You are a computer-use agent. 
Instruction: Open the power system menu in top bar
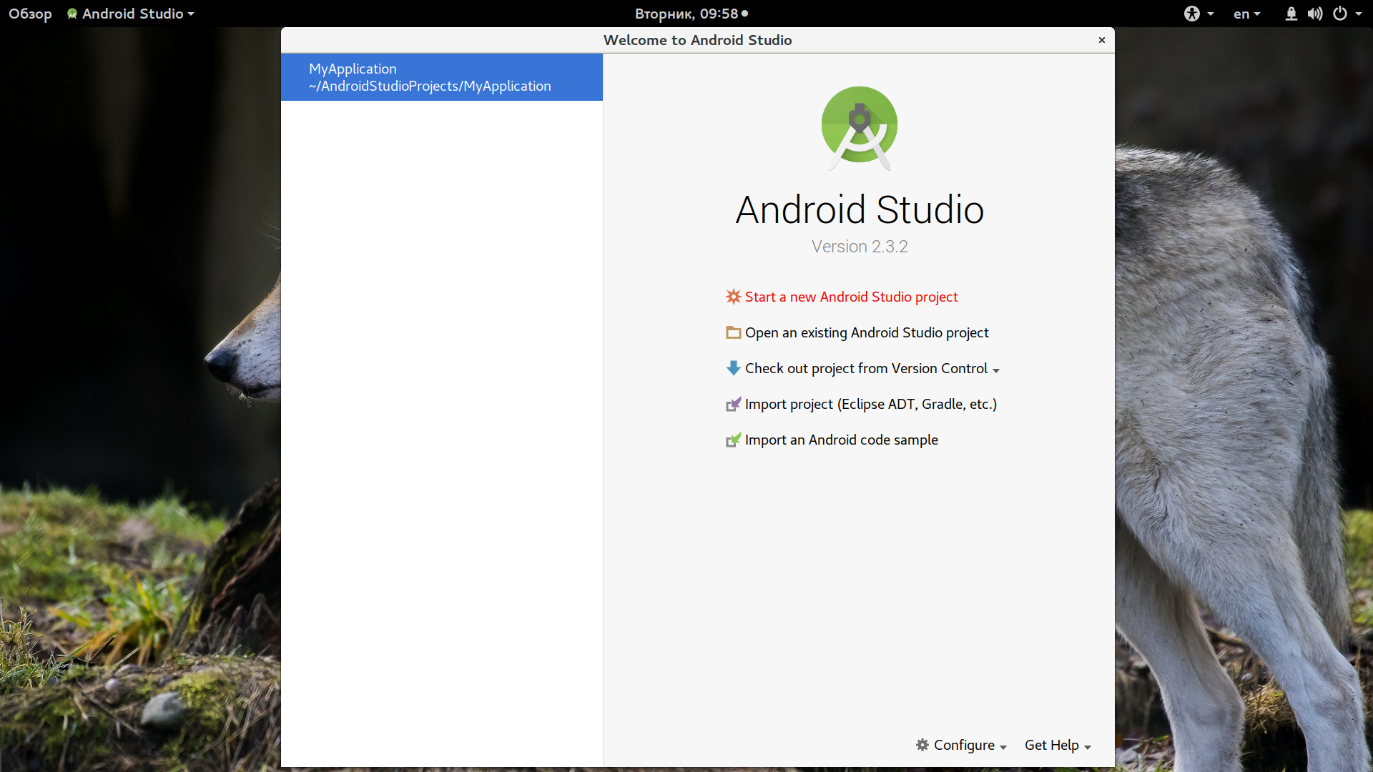(1347, 14)
